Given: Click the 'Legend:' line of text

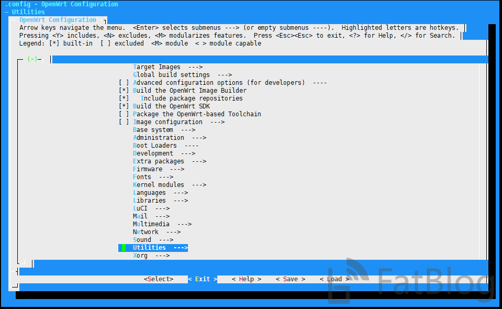Looking at the screenshot, I should tap(140, 43).
